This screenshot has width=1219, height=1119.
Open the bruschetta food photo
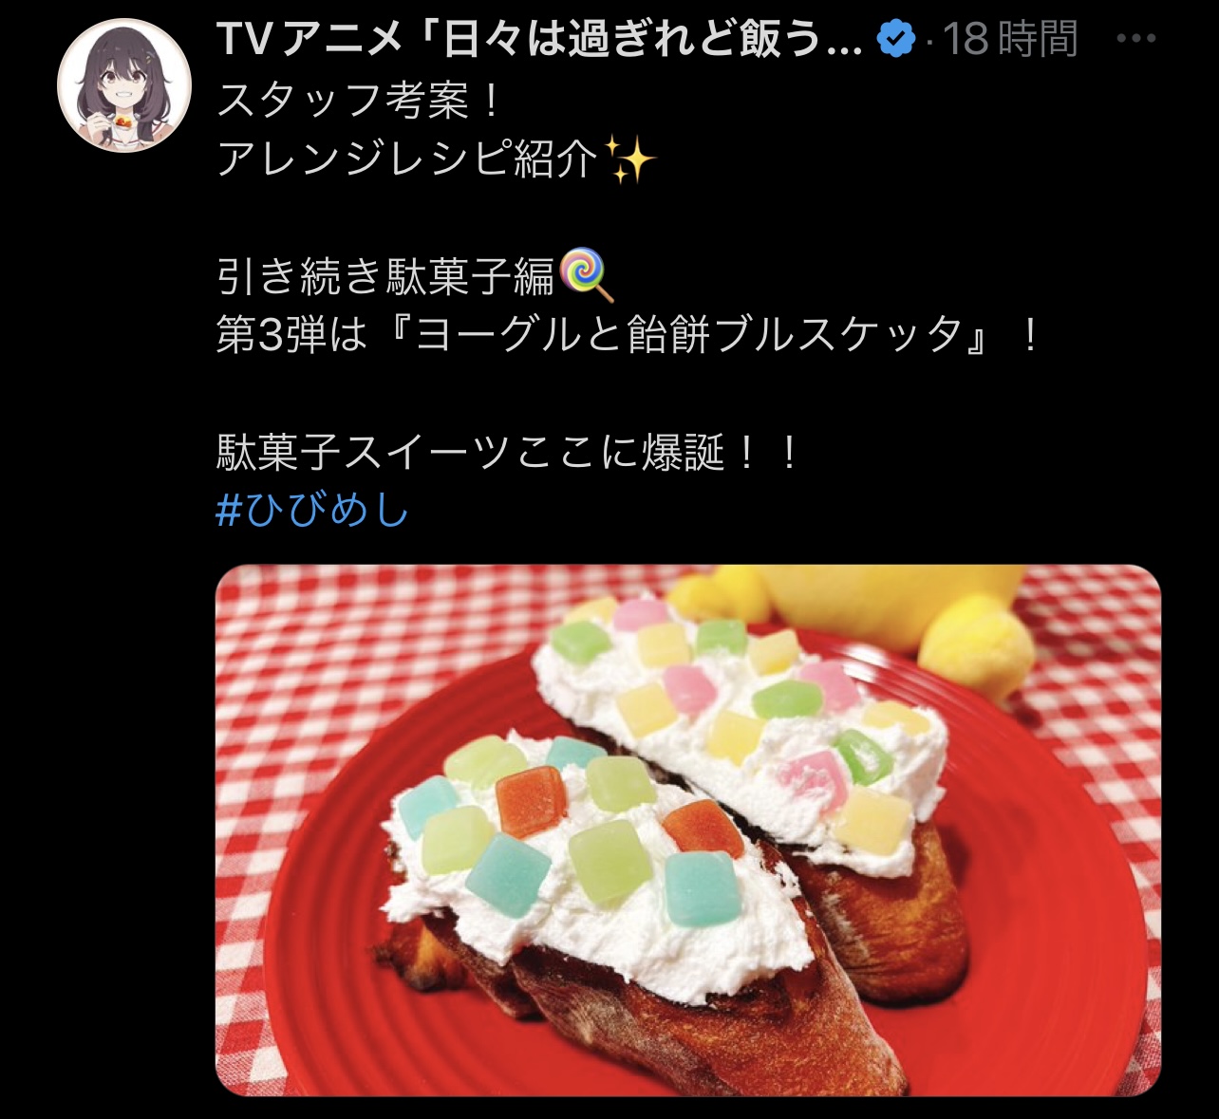pyautogui.click(x=688, y=830)
